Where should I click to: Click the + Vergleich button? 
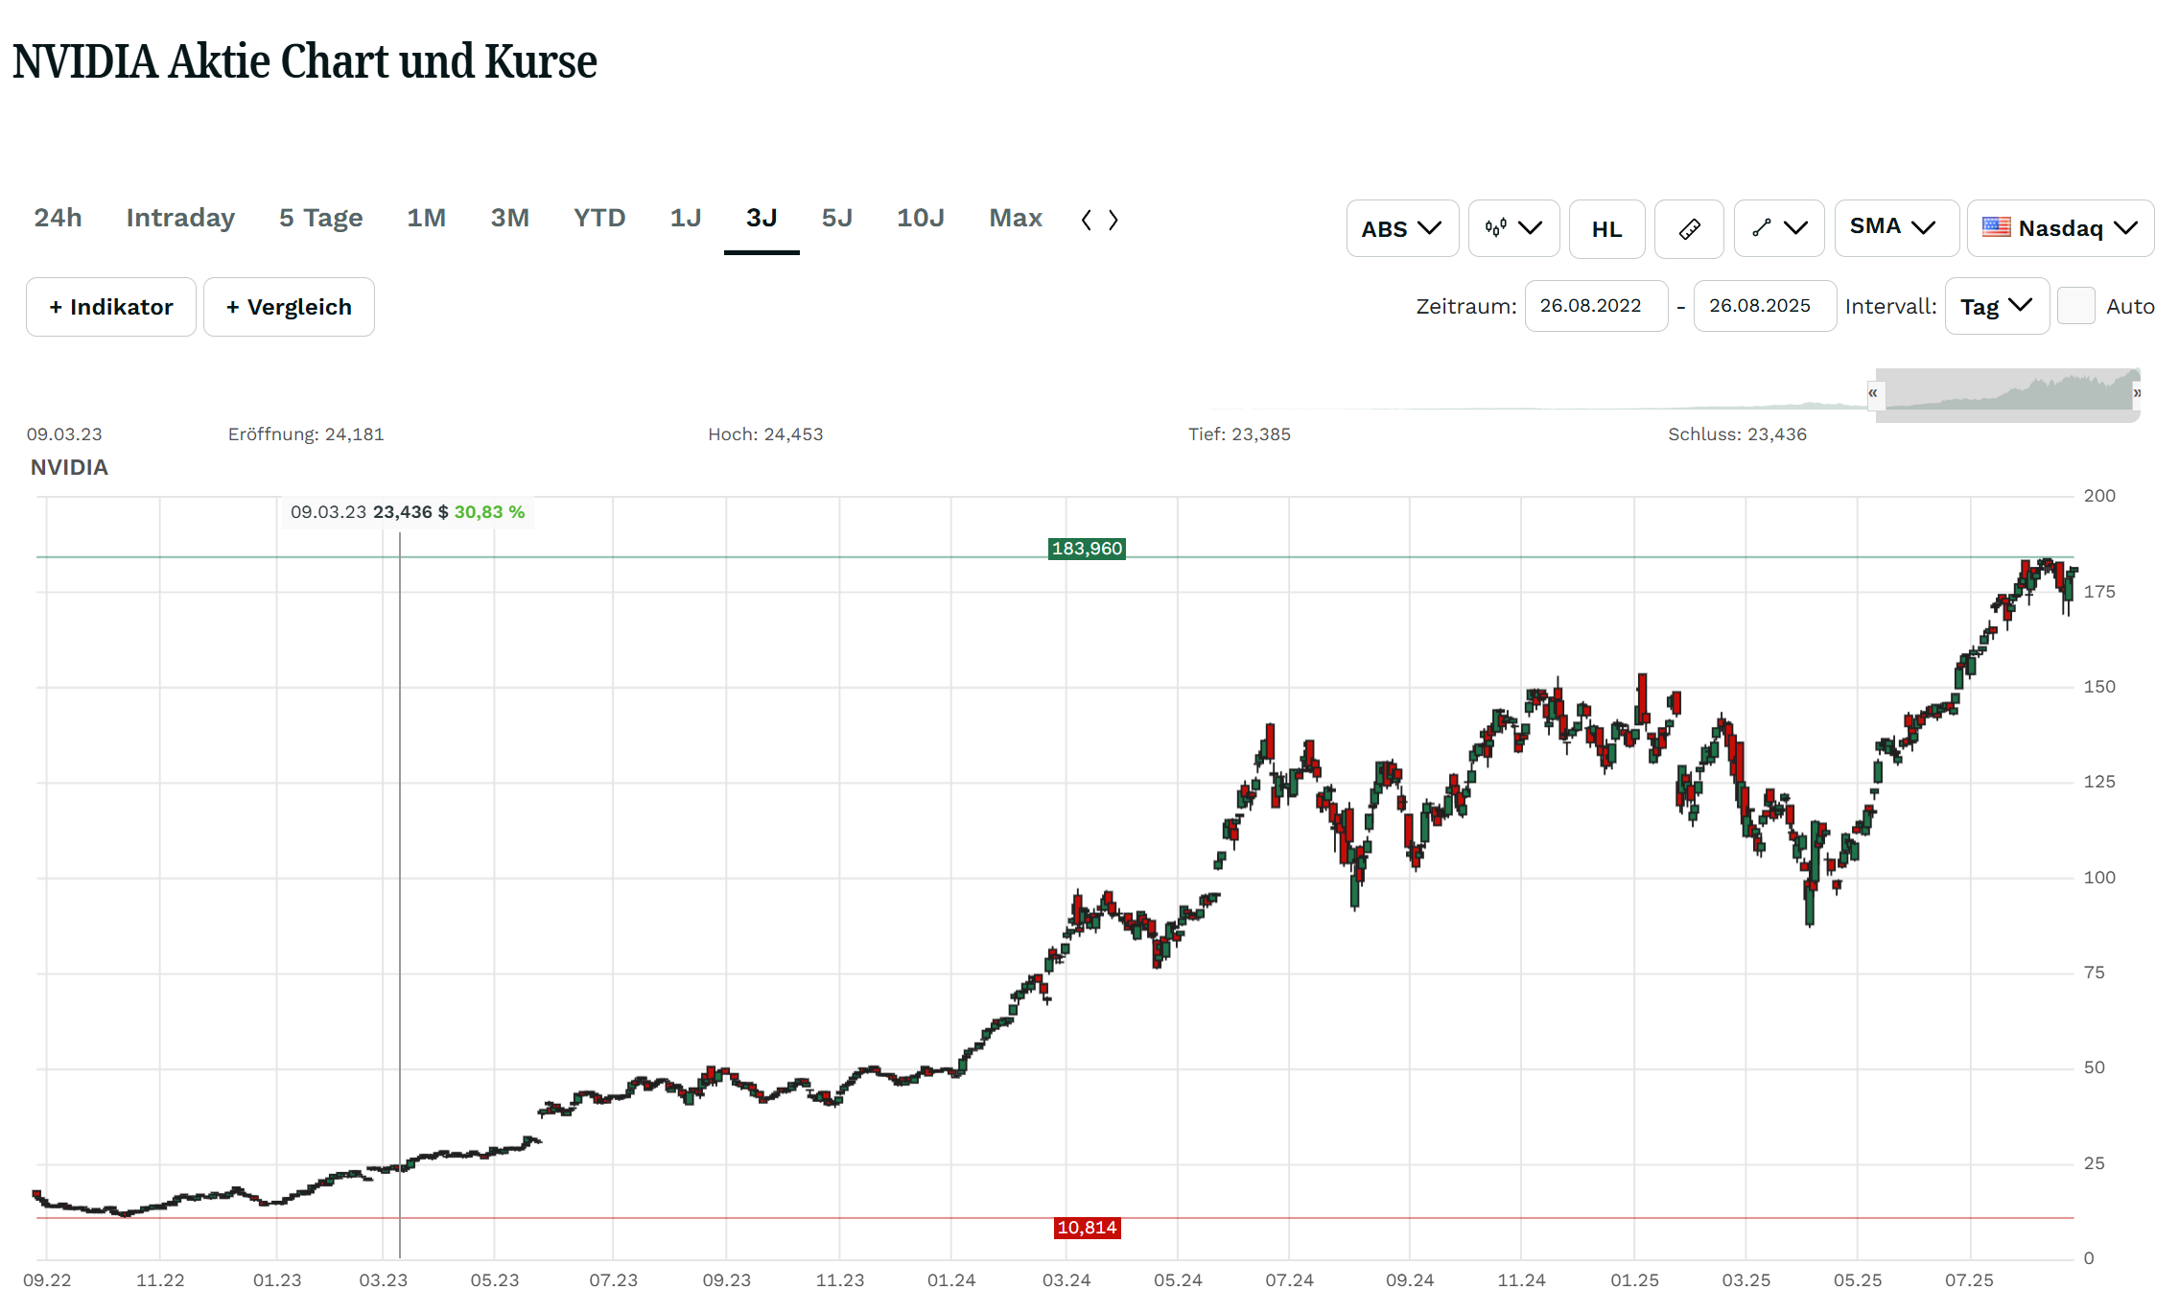pos(289,307)
